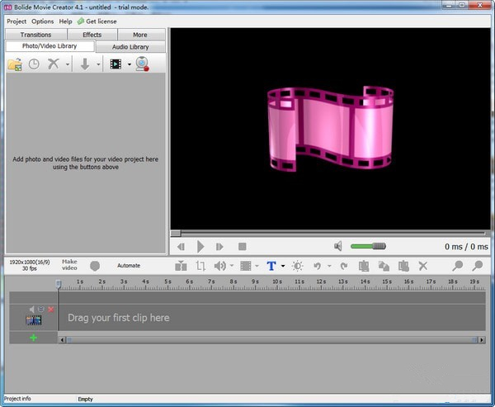Click the green plus to add track
The height and width of the screenshot is (407, 495).
[34, 338]
